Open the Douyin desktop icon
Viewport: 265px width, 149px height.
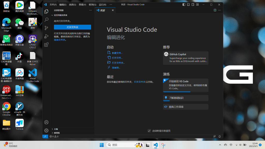[19, 57]
